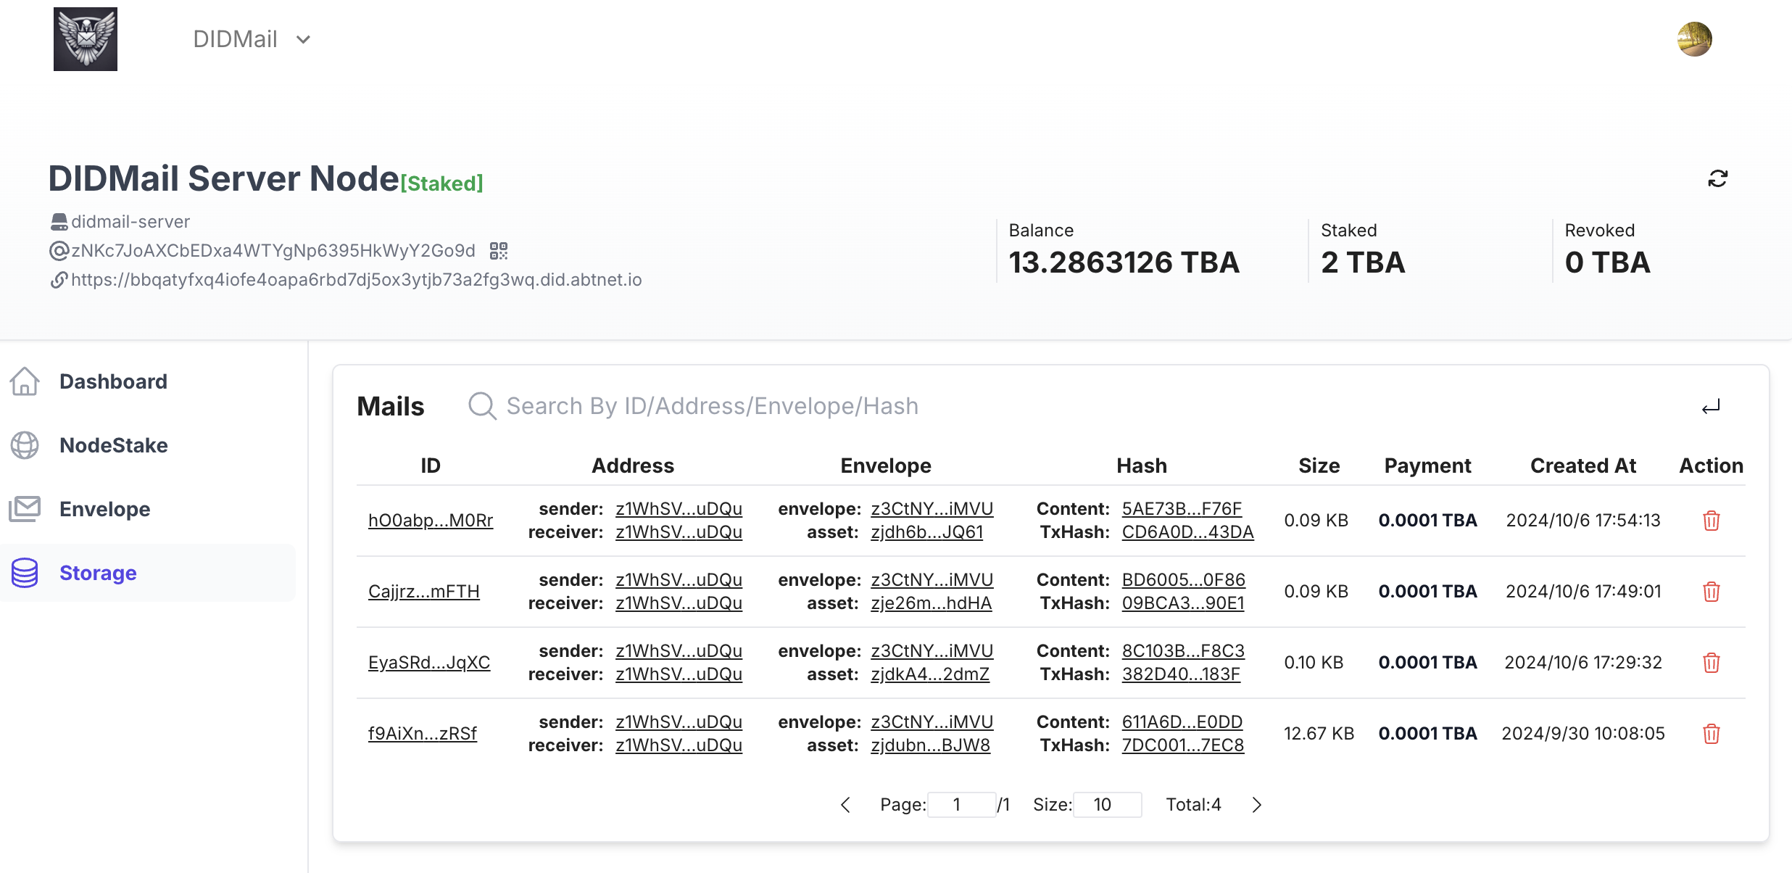Open the Dashboard menu item
This screenshot has width=1792, height=873.
tap(113, 381)
